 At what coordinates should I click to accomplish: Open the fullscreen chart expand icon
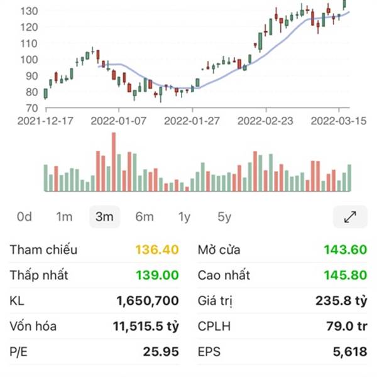coord(350,217)
